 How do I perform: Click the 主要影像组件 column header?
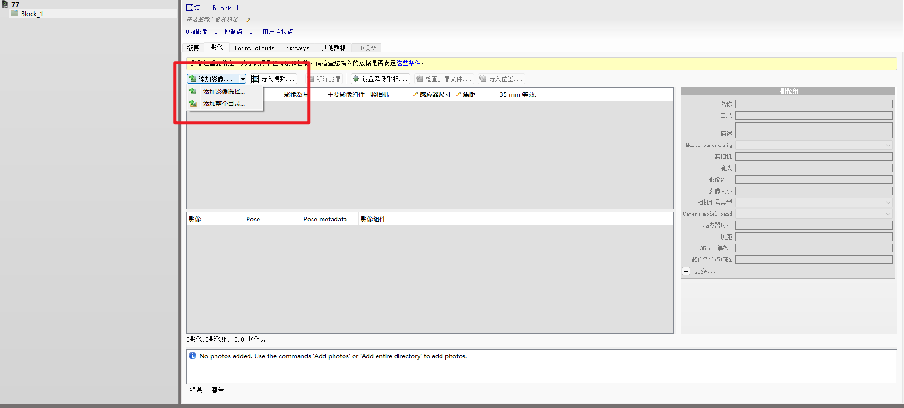point(346,94)
